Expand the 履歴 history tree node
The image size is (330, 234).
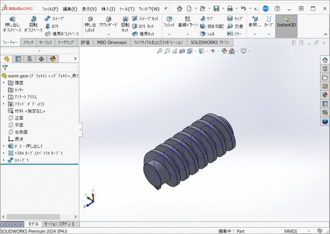pos(4,83)
